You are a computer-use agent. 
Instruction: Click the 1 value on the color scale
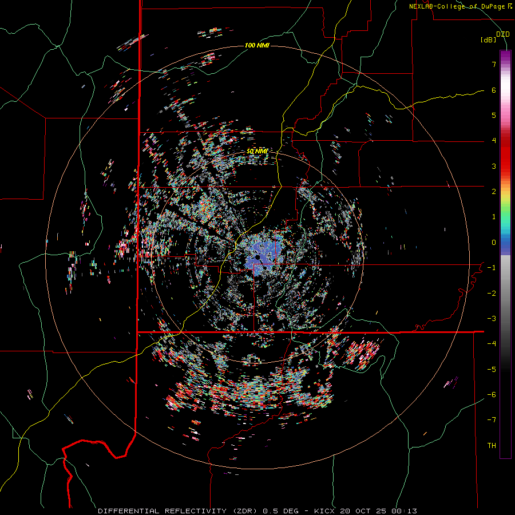(x=494, y=217)
